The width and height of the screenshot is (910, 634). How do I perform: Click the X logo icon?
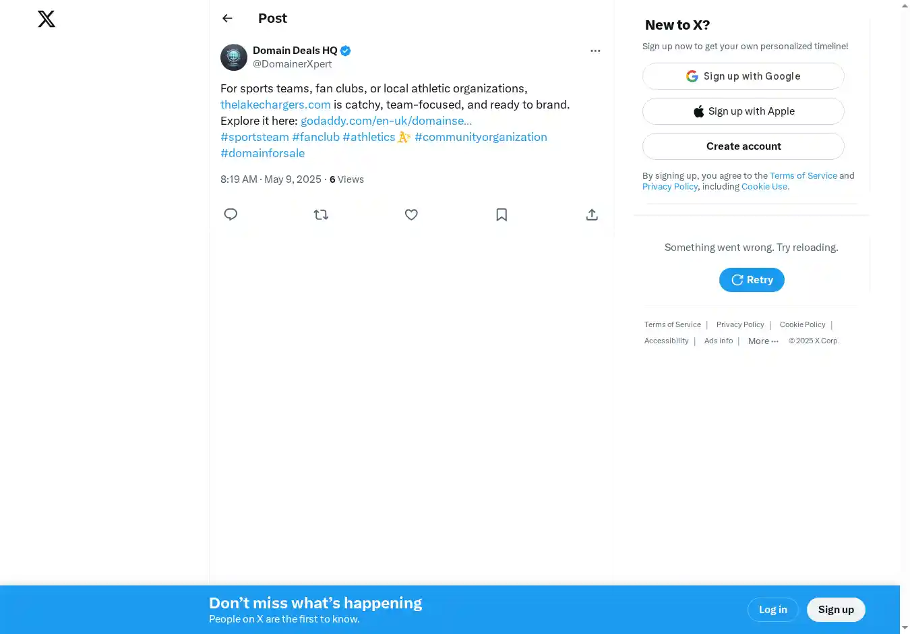point(47,19)
